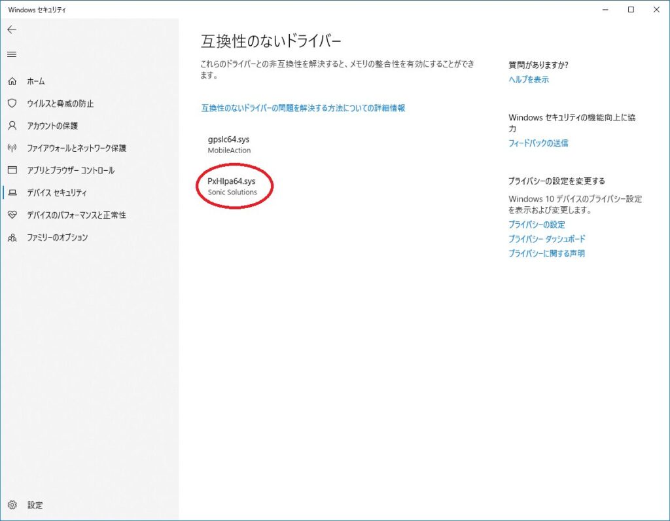Image resolution: width=670 pixels, height=521 pixels.
Task: Open the プライバシーに関する声明 link
Action: click(546, 253)
